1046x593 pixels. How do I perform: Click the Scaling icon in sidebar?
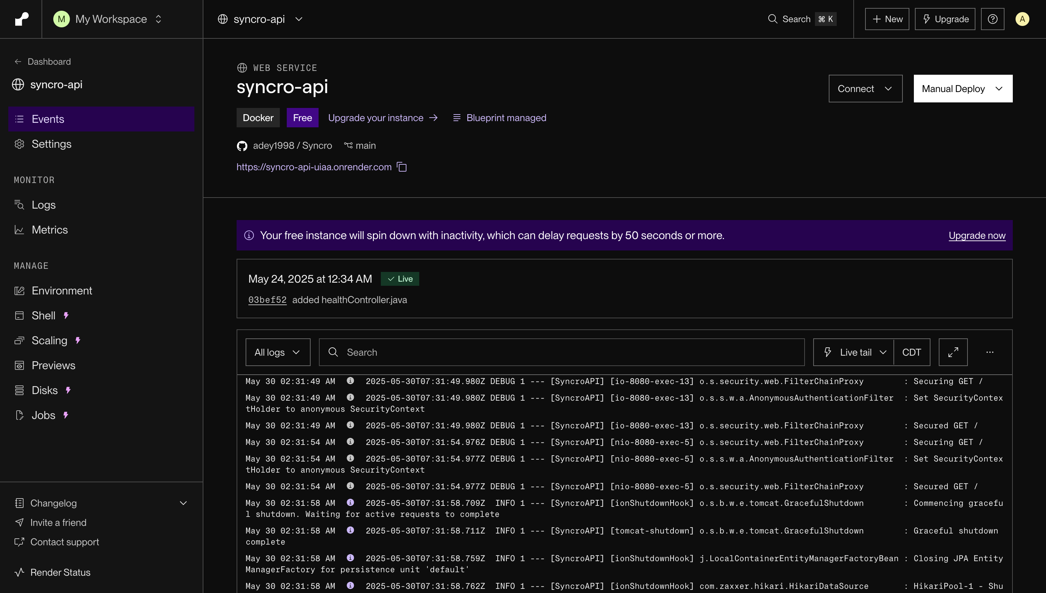pyautogui.click(x=19, y=340)
